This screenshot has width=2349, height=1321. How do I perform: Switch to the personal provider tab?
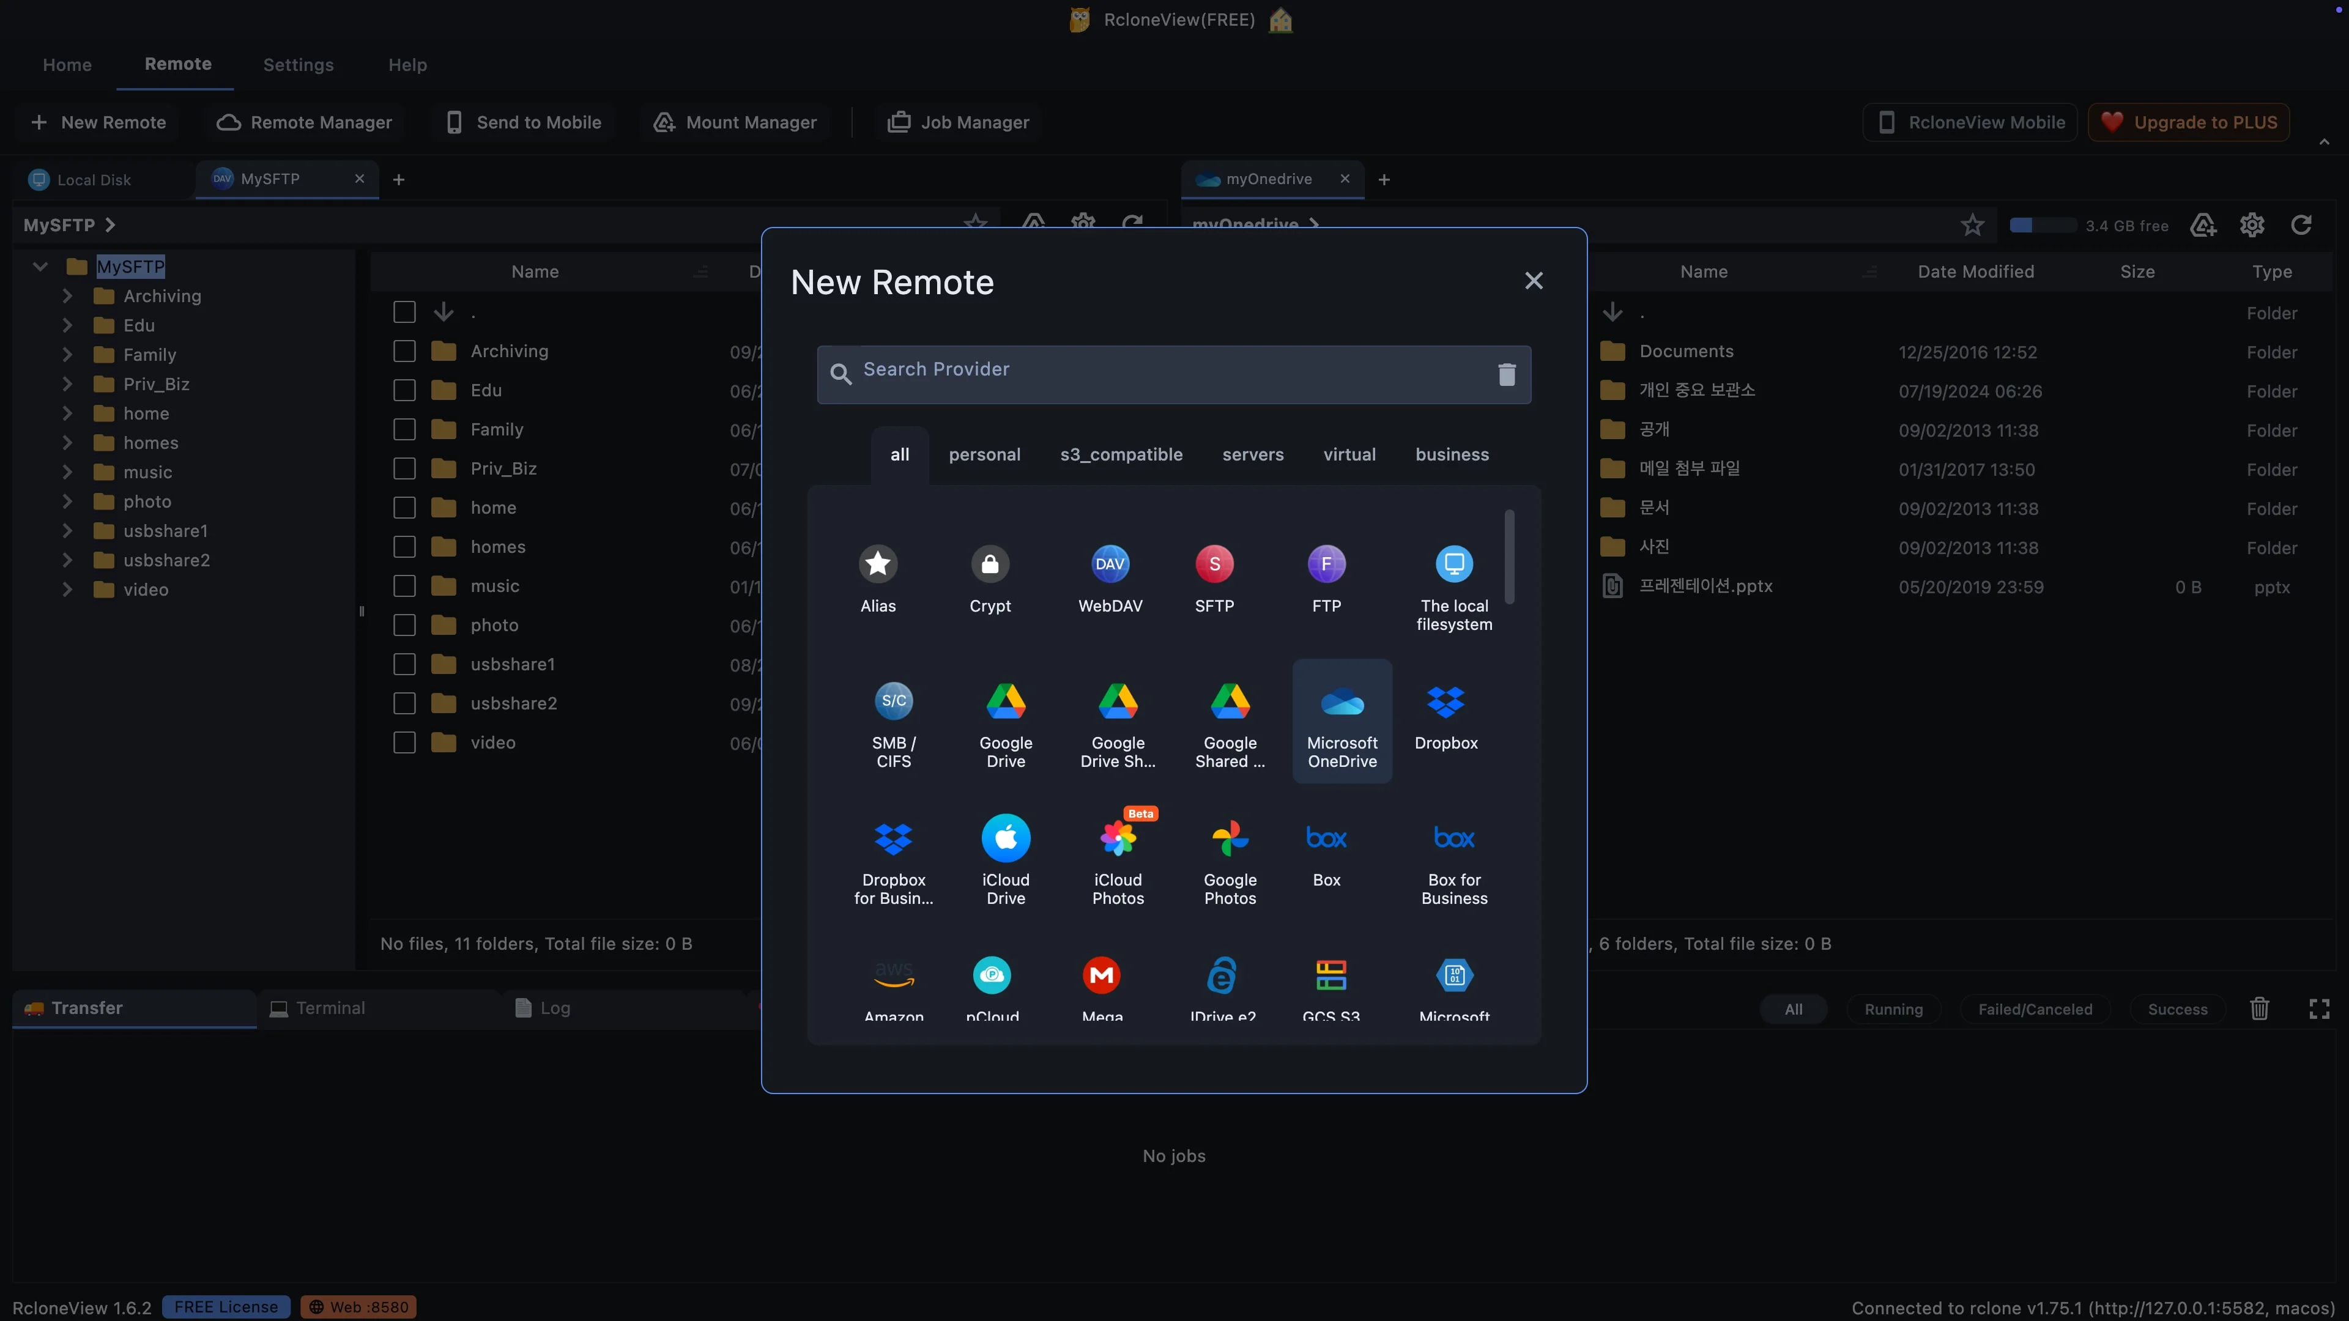click(x=984, y=455)
